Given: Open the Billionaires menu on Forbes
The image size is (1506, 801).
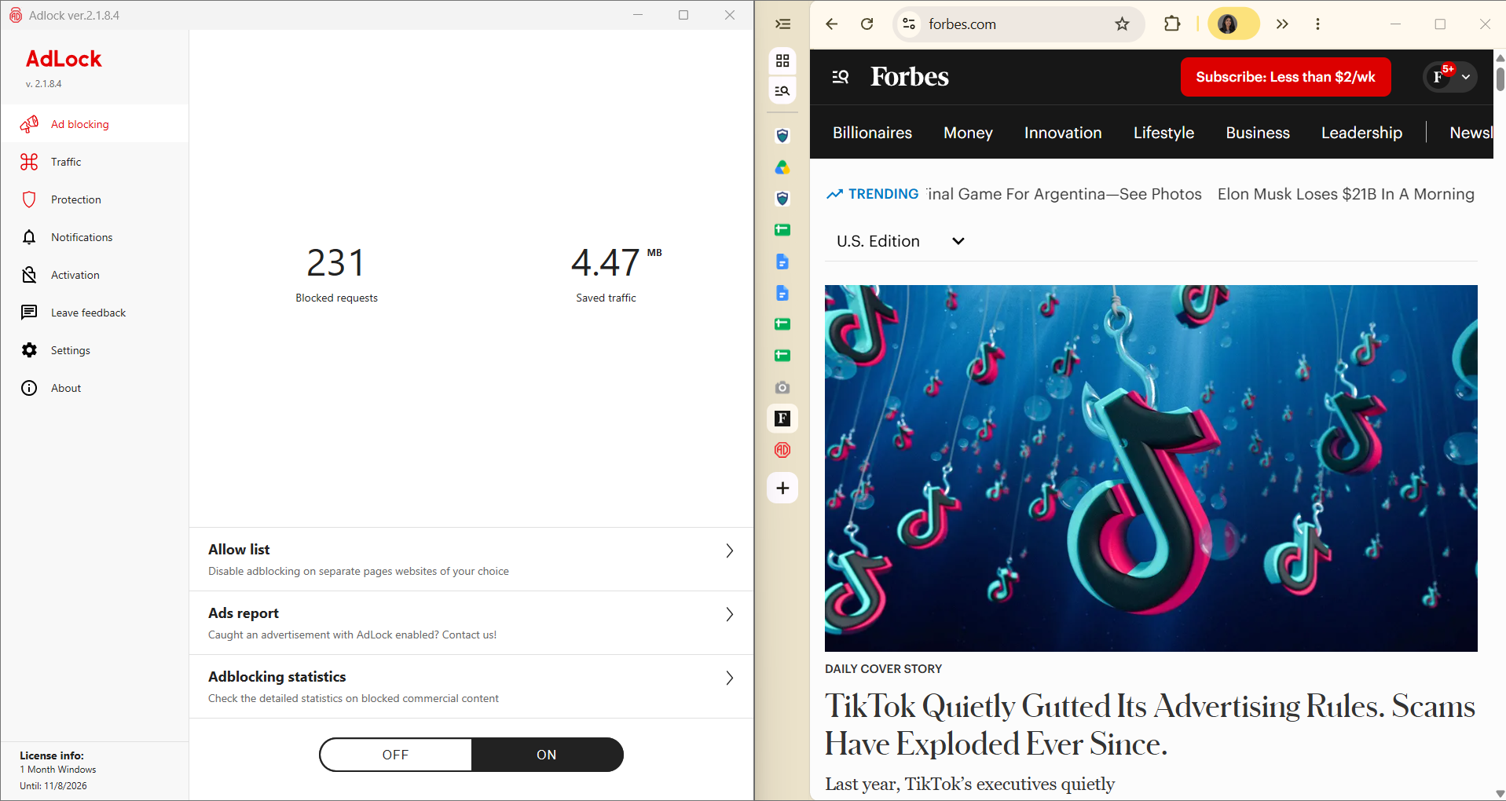Looking at the screenshot, I should [872, 133].
